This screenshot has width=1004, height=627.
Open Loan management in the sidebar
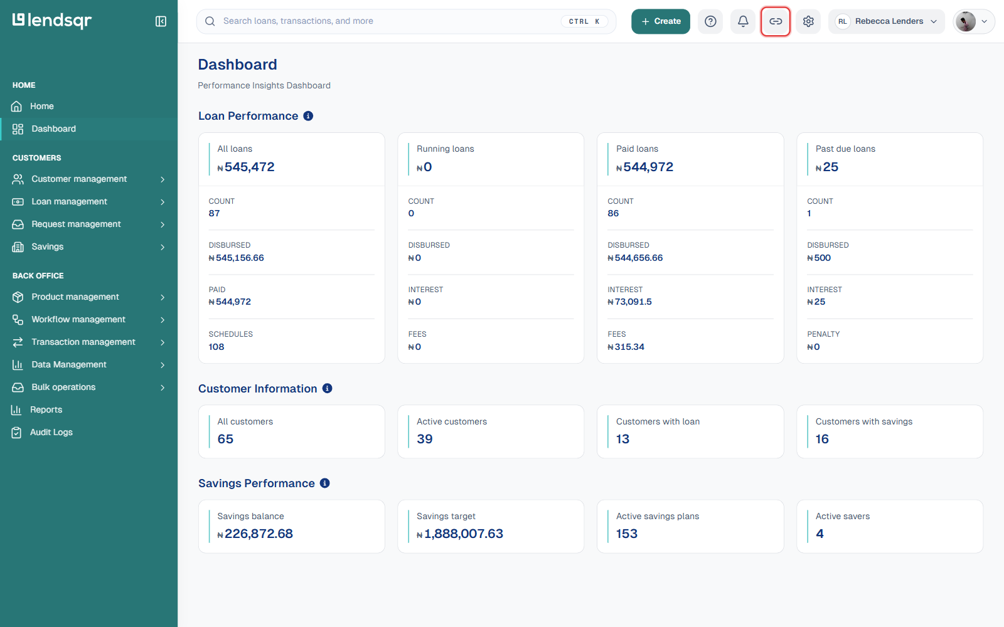[x=88, y=202]
